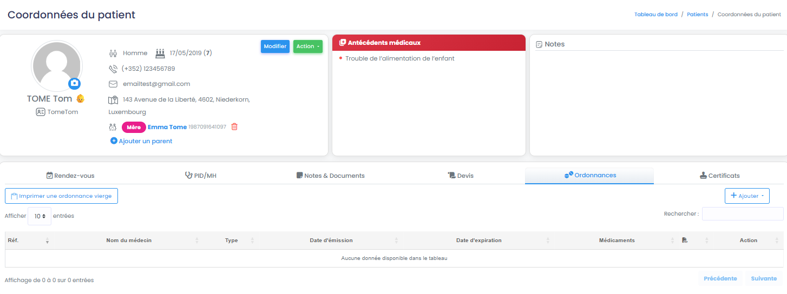787x294 pixels.
Task: Open the Certificats tab
Action: (719, 176)
